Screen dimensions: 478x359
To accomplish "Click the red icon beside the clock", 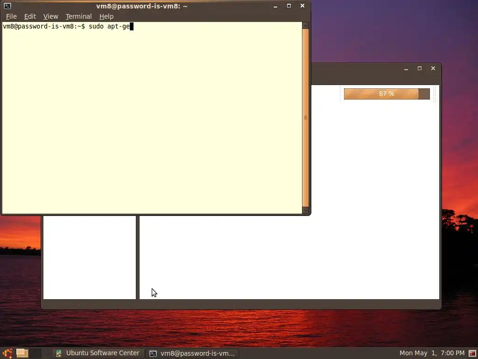I will [472, 353].
